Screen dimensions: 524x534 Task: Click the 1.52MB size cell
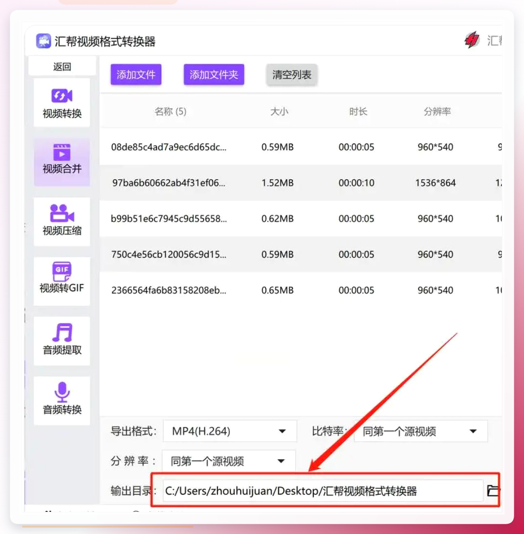tap(277, 183)
